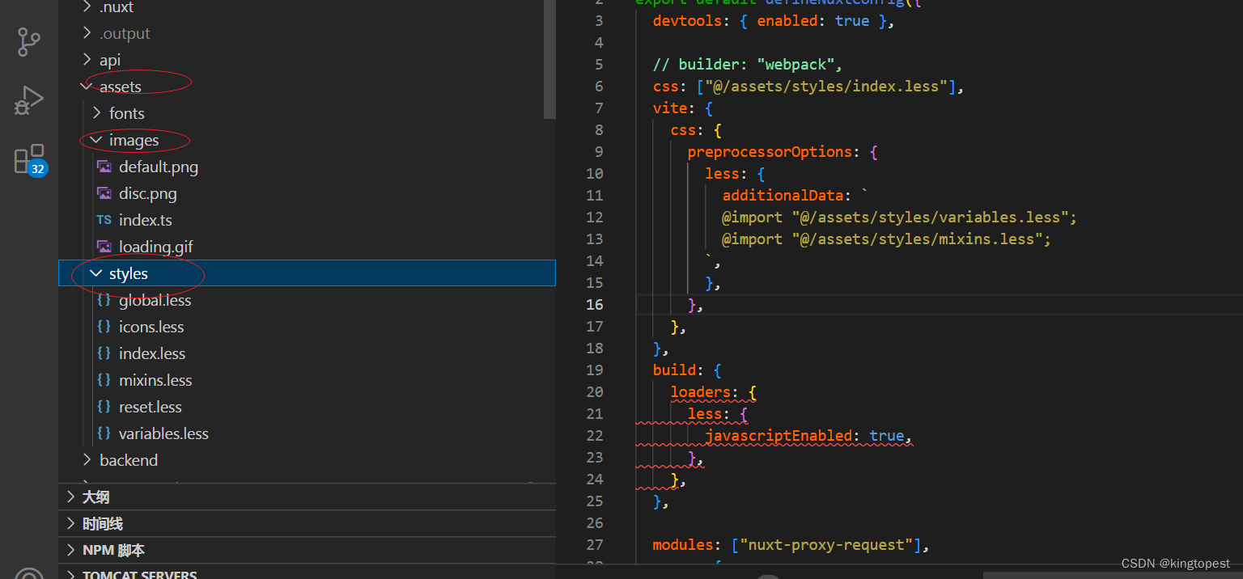Select the default.png image file icon

tap(104, 167)
